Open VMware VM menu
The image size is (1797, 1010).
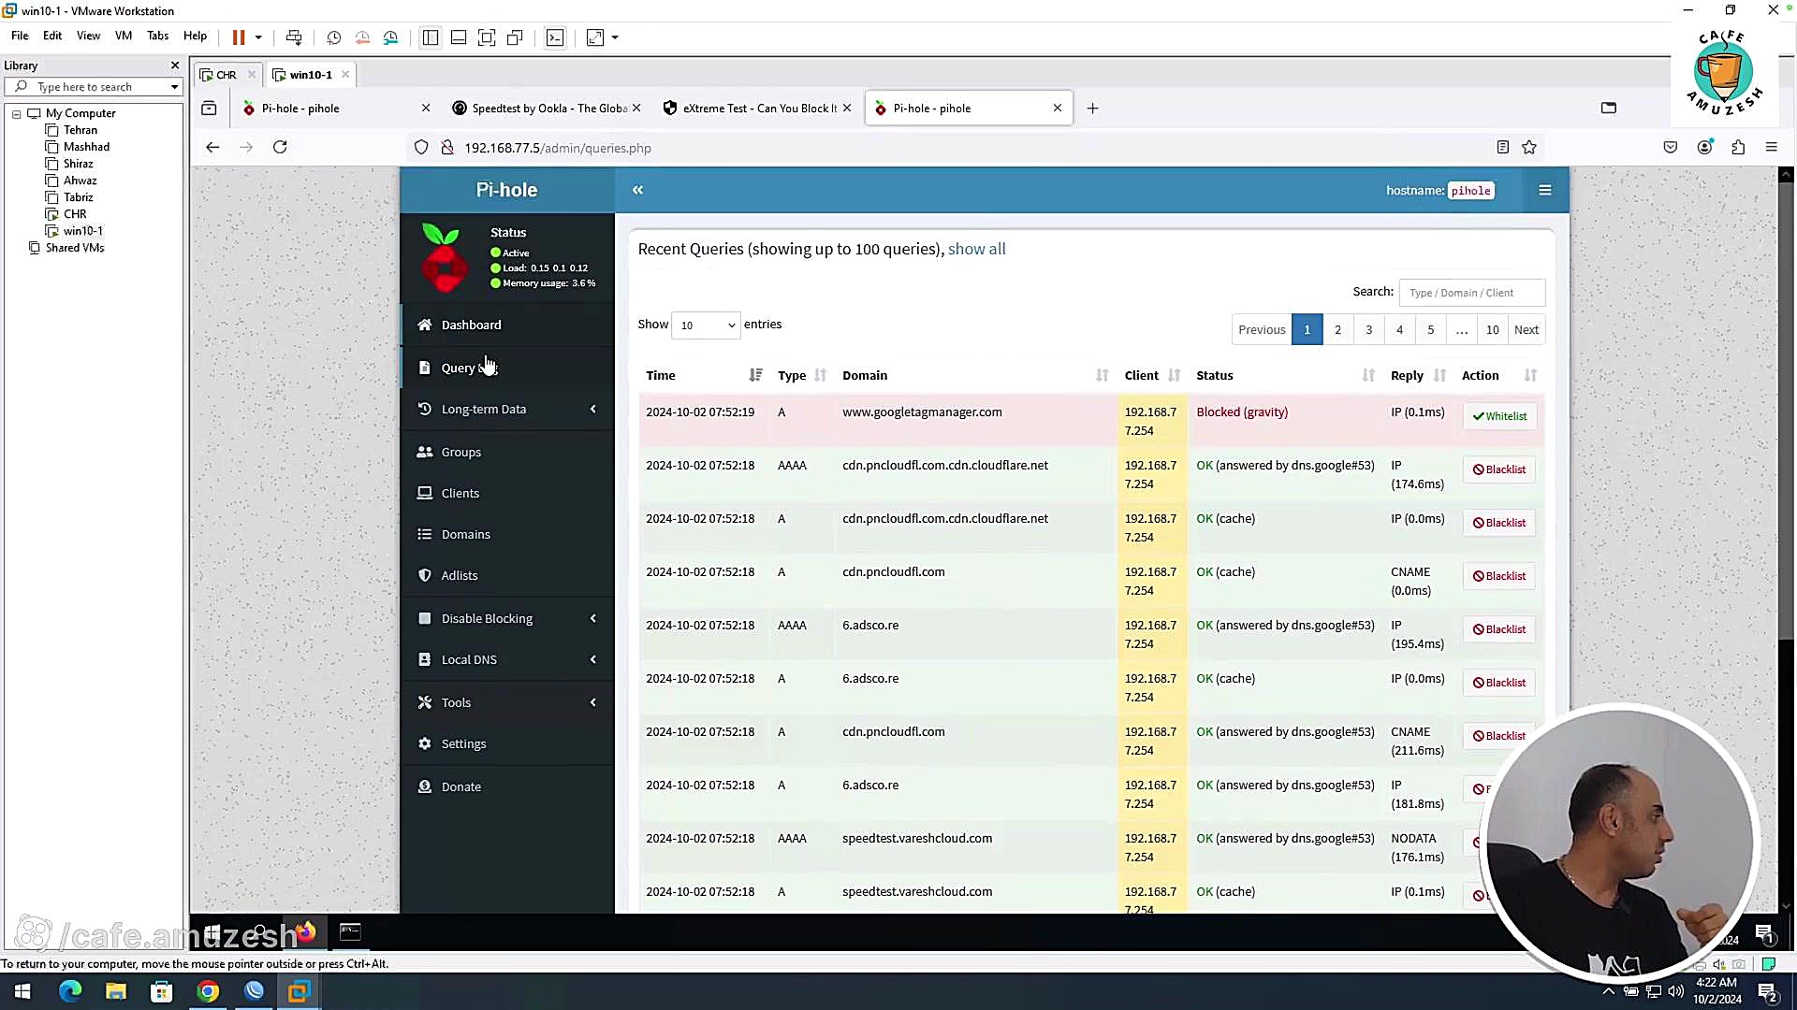tap(124, 36)
